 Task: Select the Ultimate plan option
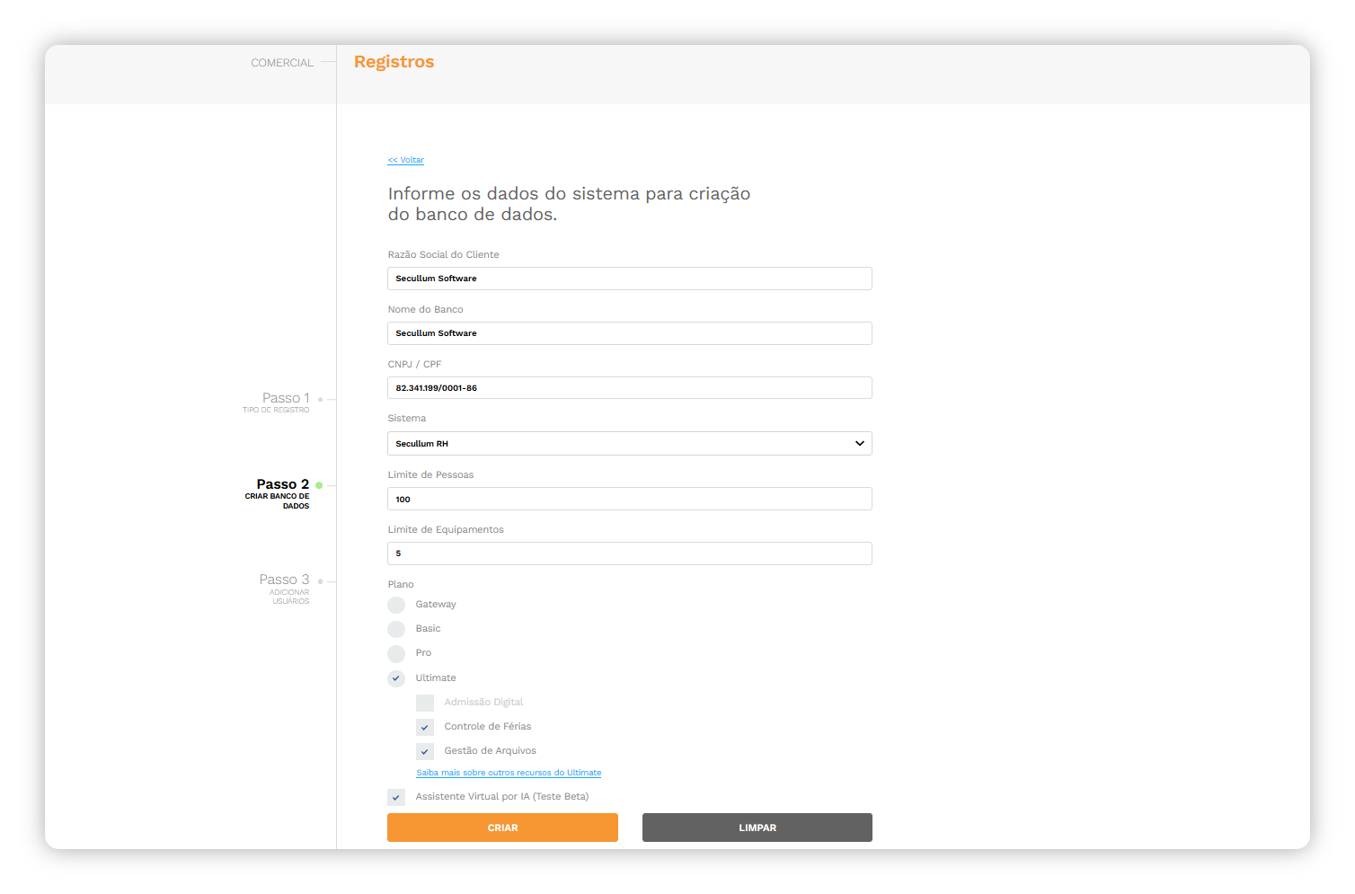396,678
